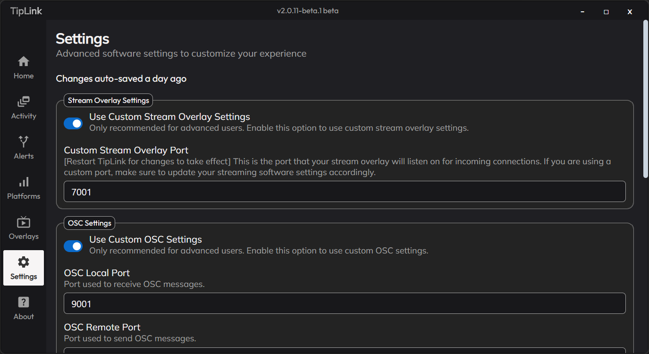This screenshot has height=354, width=649.
Task: Click the v2.0.11-beta.1 version text
Action: pos(307,10)
